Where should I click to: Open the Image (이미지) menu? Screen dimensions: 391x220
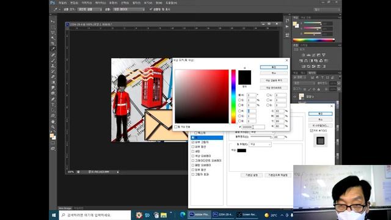87,2
